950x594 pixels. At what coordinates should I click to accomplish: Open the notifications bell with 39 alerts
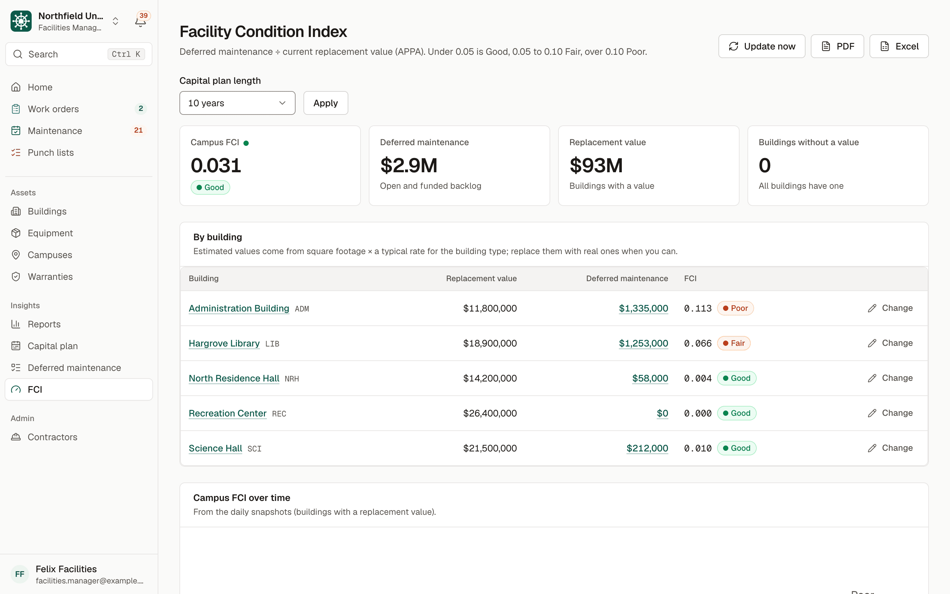point(141,21)
